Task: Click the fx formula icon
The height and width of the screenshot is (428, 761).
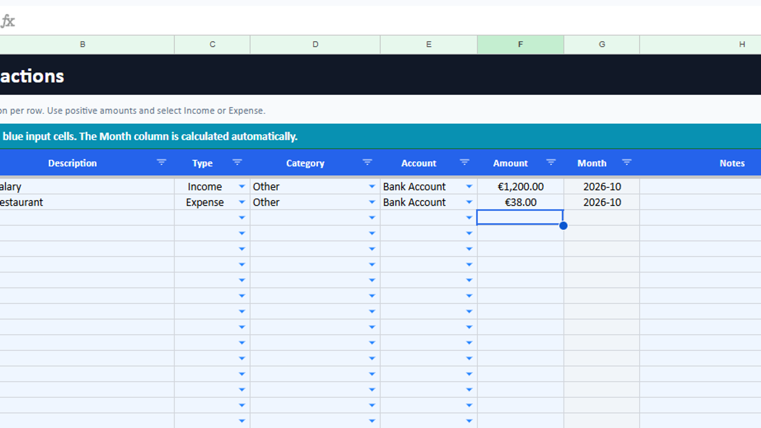Action: pos(8,21)
